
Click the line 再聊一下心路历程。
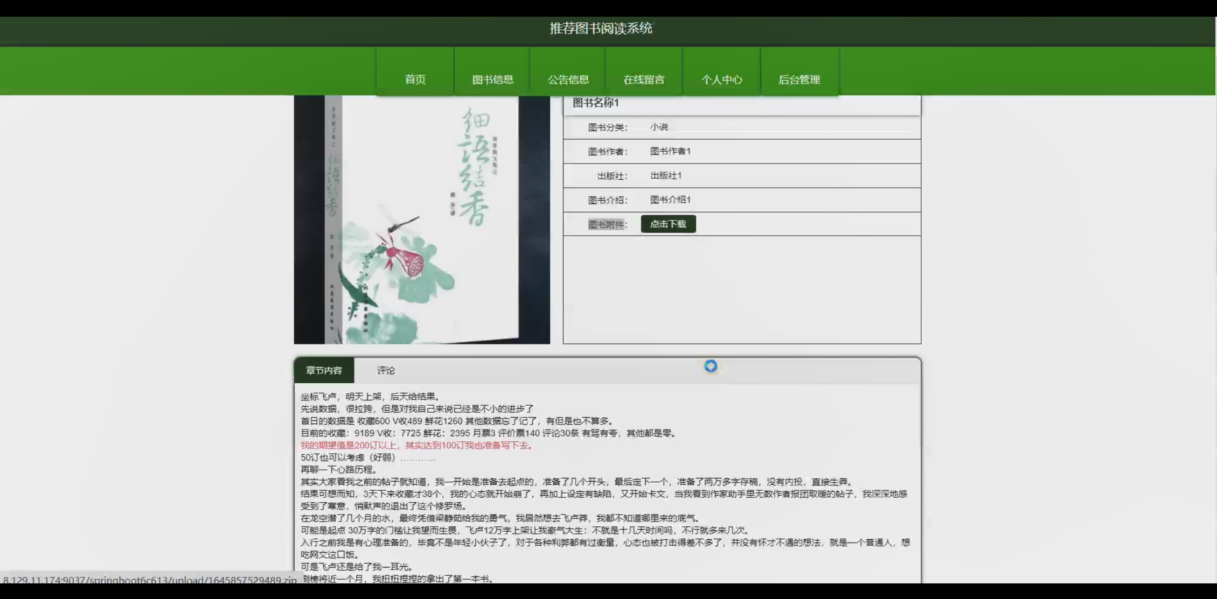[x=339, y=469]
